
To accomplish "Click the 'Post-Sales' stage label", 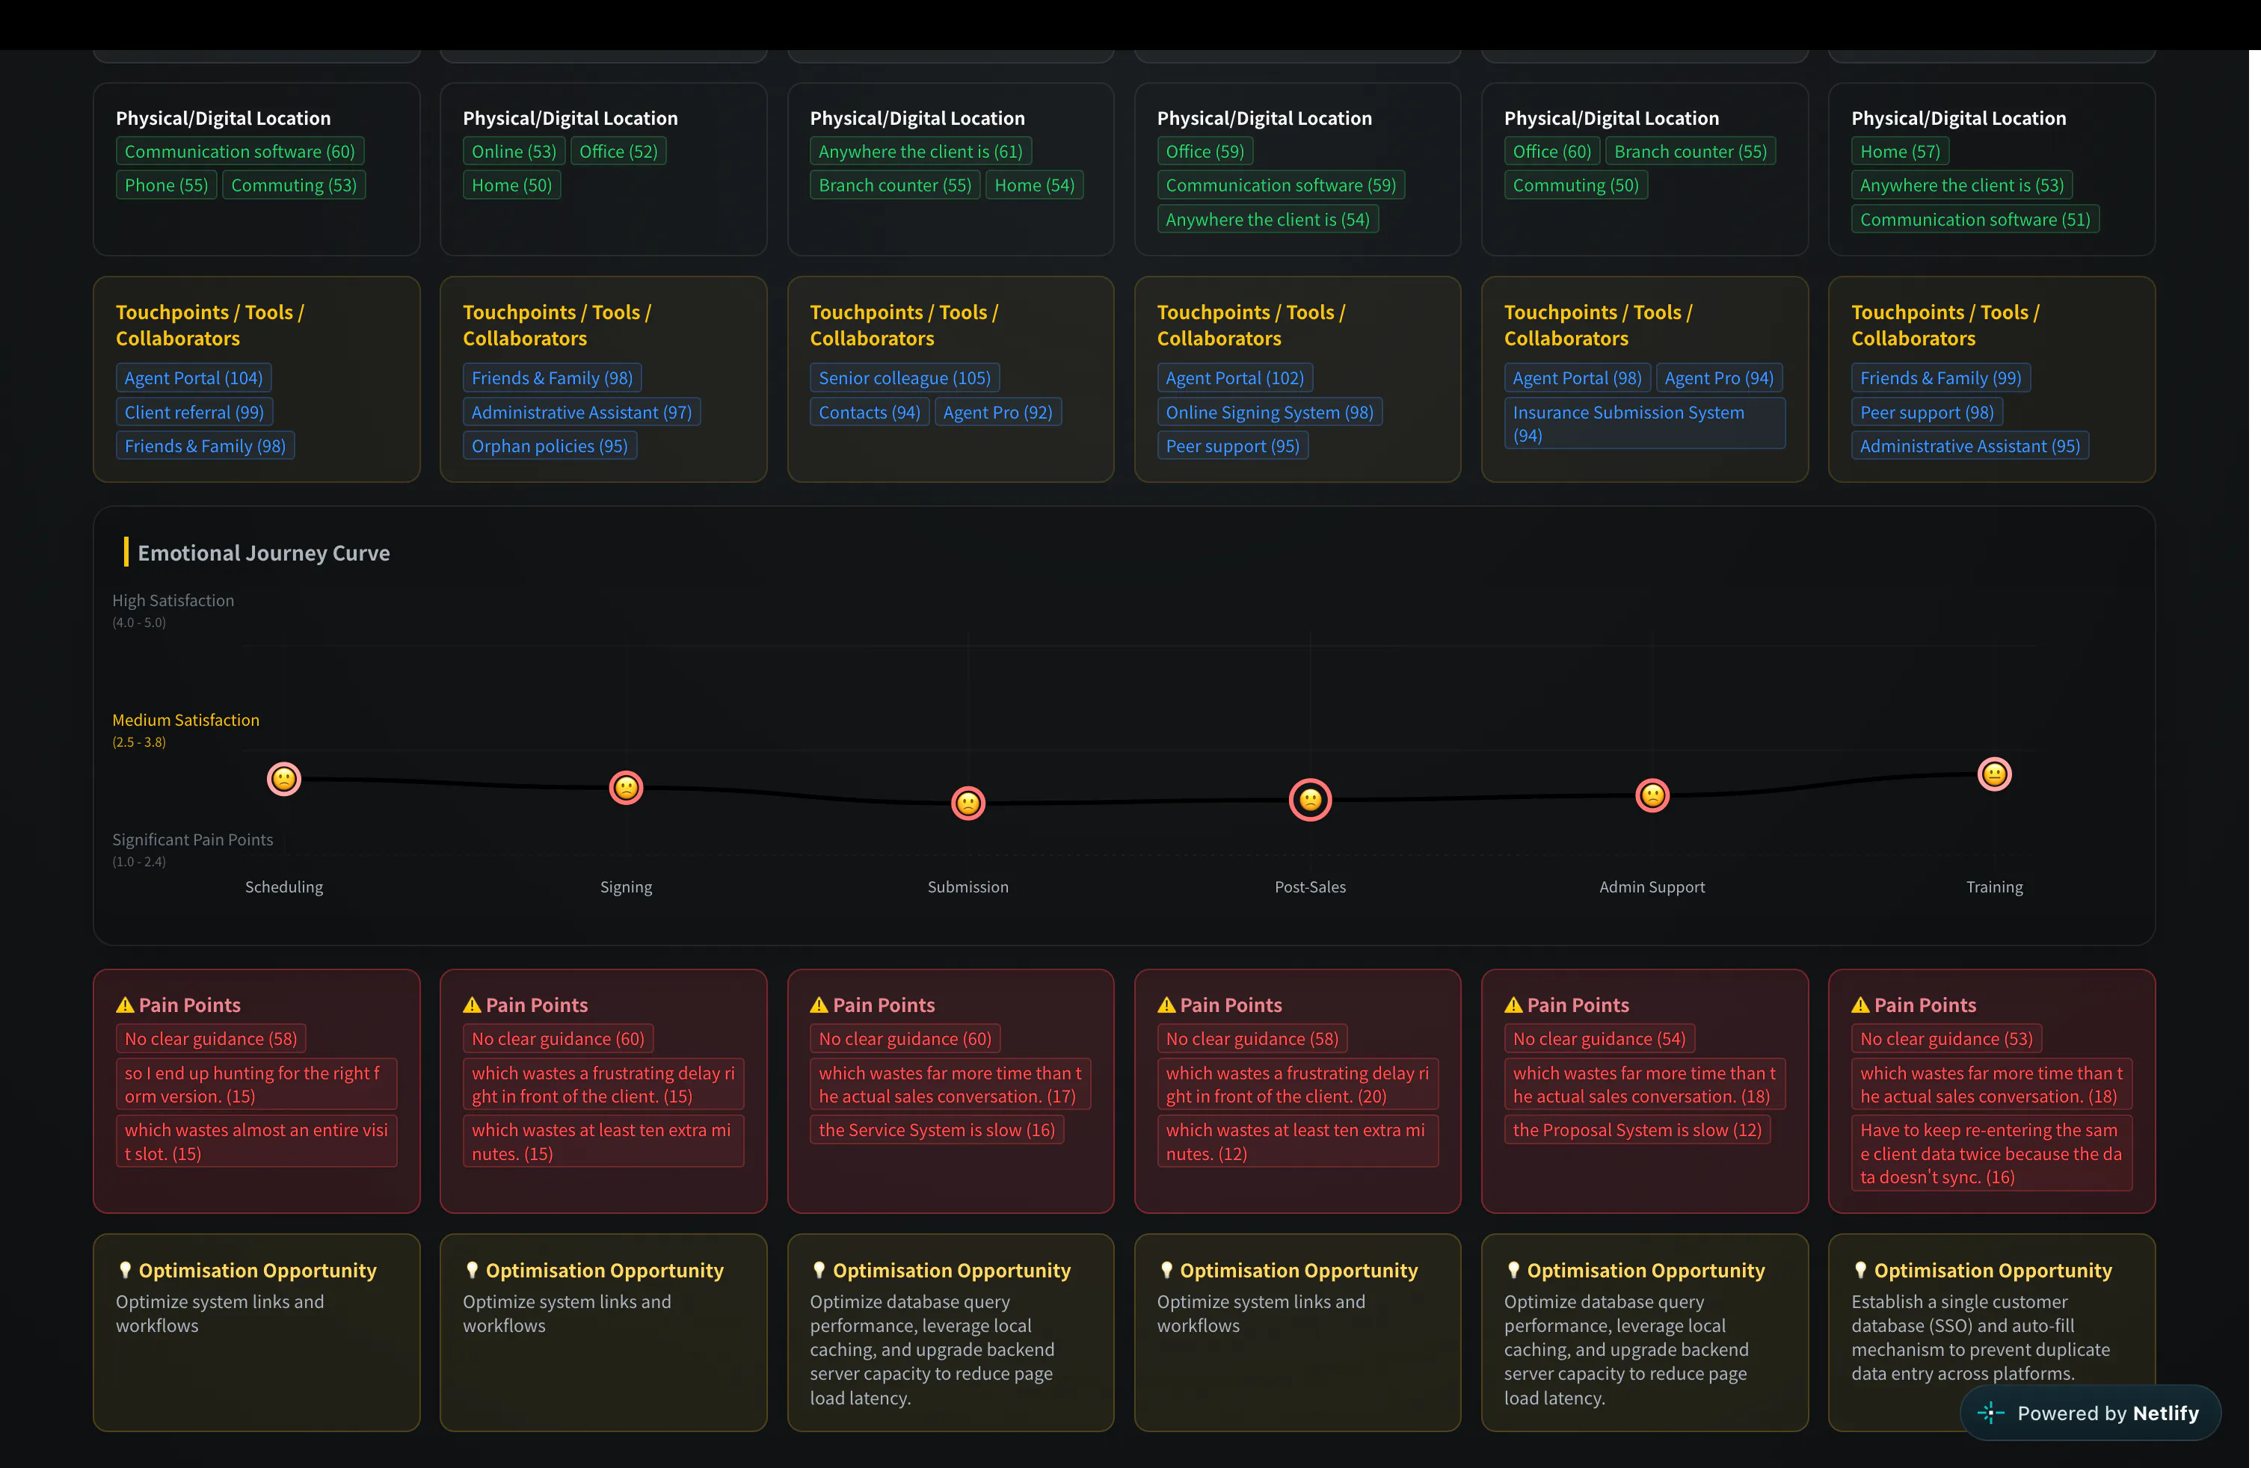I will click(x=1310, y=887).
